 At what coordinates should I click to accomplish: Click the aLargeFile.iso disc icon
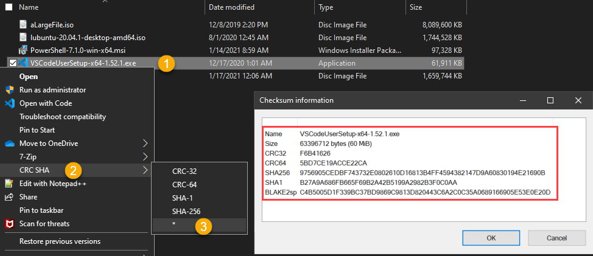tap(24, 25)
